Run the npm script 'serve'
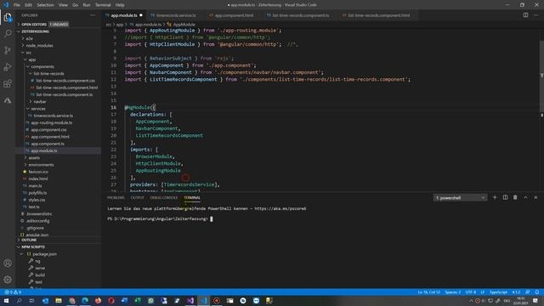544x306 pixels. coord(40,268)
